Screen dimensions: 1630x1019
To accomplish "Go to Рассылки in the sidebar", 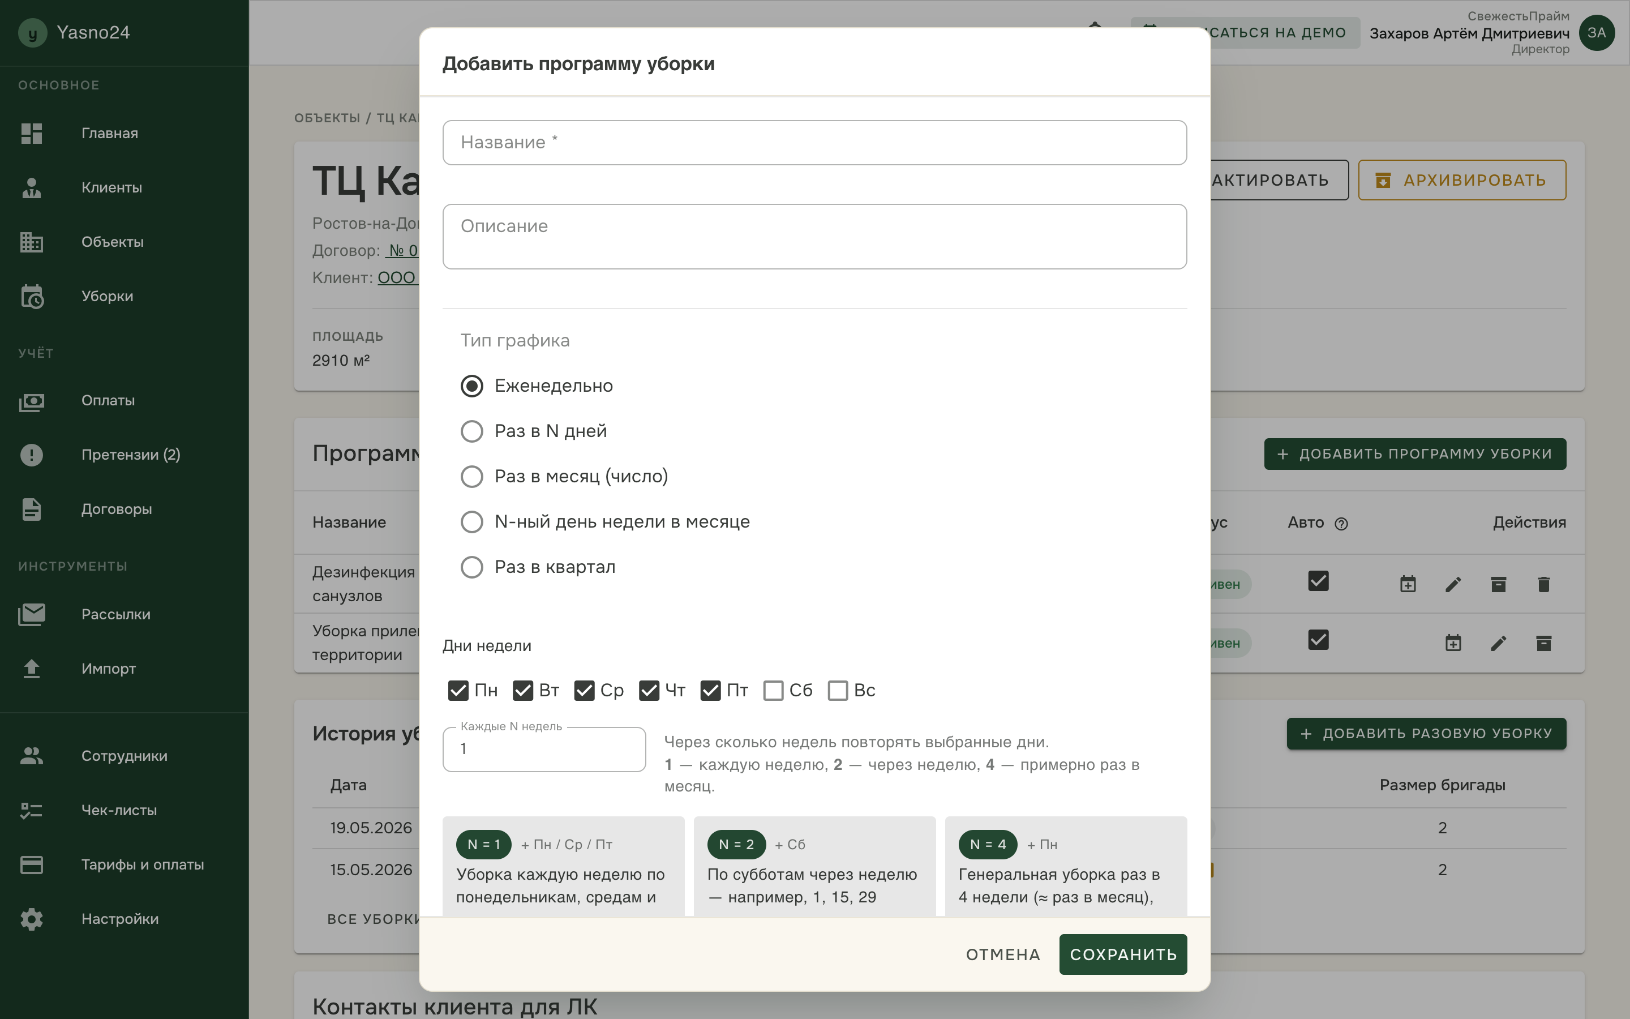I will point(116,615).
